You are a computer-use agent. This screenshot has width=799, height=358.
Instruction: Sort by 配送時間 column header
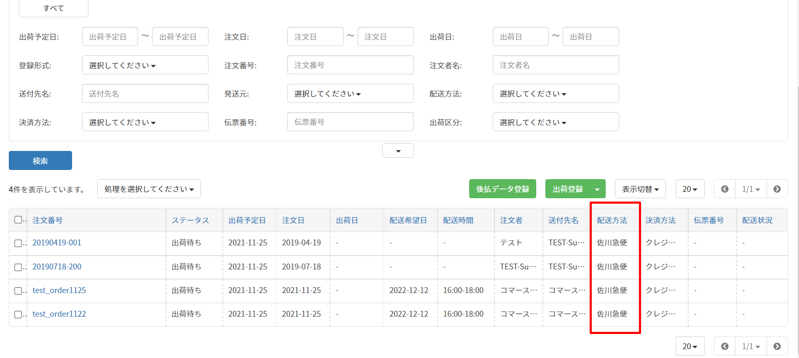(x=458, y=220)
